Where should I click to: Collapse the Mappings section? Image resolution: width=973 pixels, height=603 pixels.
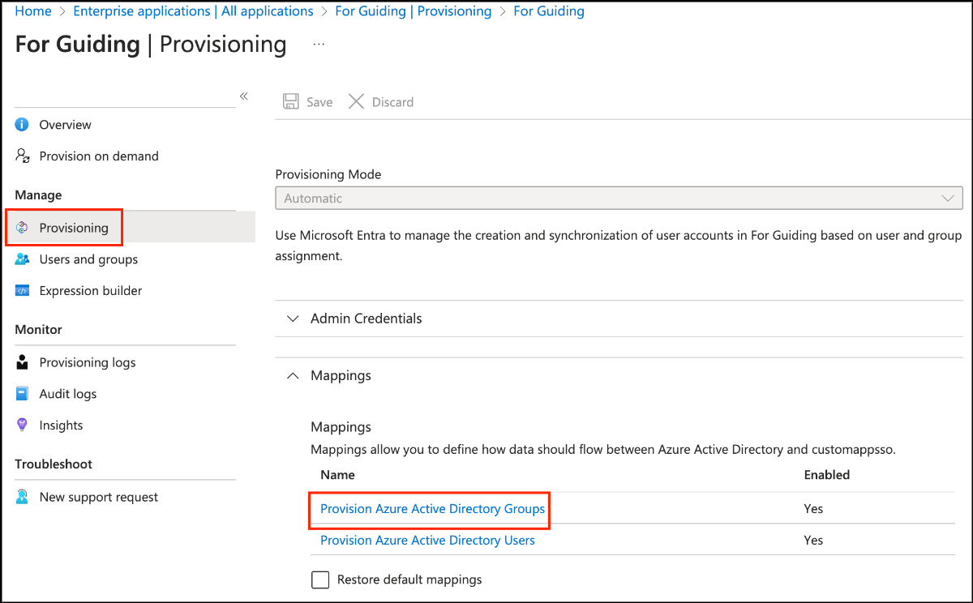pos(293,376)
